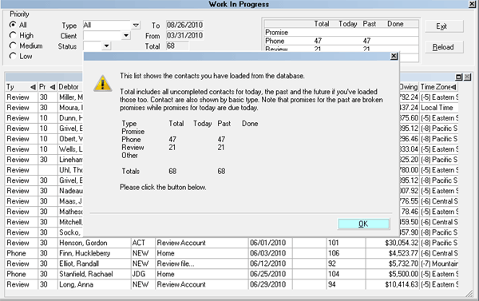Image resolution: width=479 pixels, height=301 pixels.
Task: Click the $5,500.00 owing amount
Action: point(403,274)
